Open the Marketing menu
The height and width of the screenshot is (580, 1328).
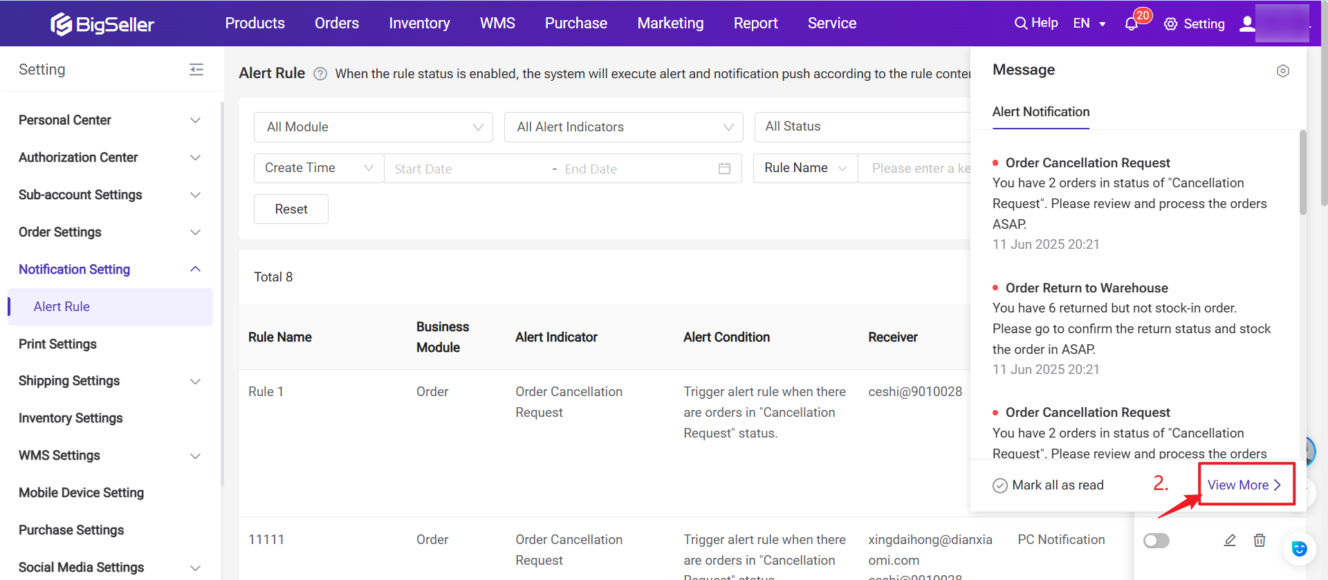click(670, 24)
